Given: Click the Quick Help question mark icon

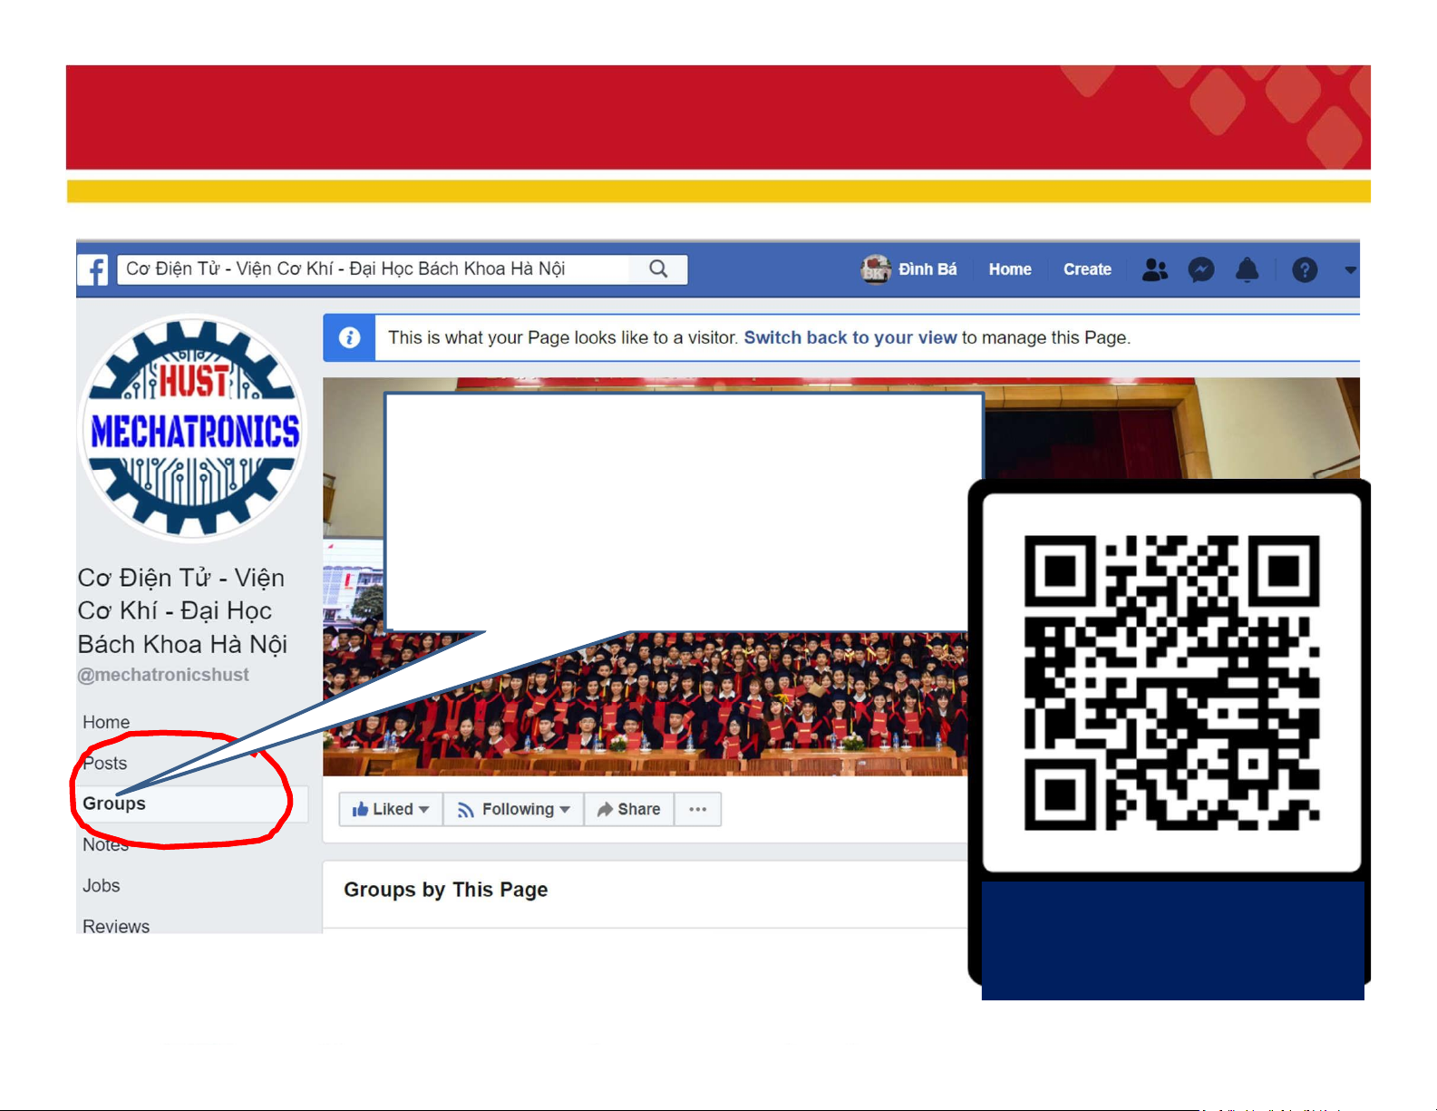Looking at the screenshot, I should 1304,269.
